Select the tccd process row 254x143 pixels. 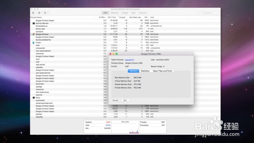pos(69,59)
